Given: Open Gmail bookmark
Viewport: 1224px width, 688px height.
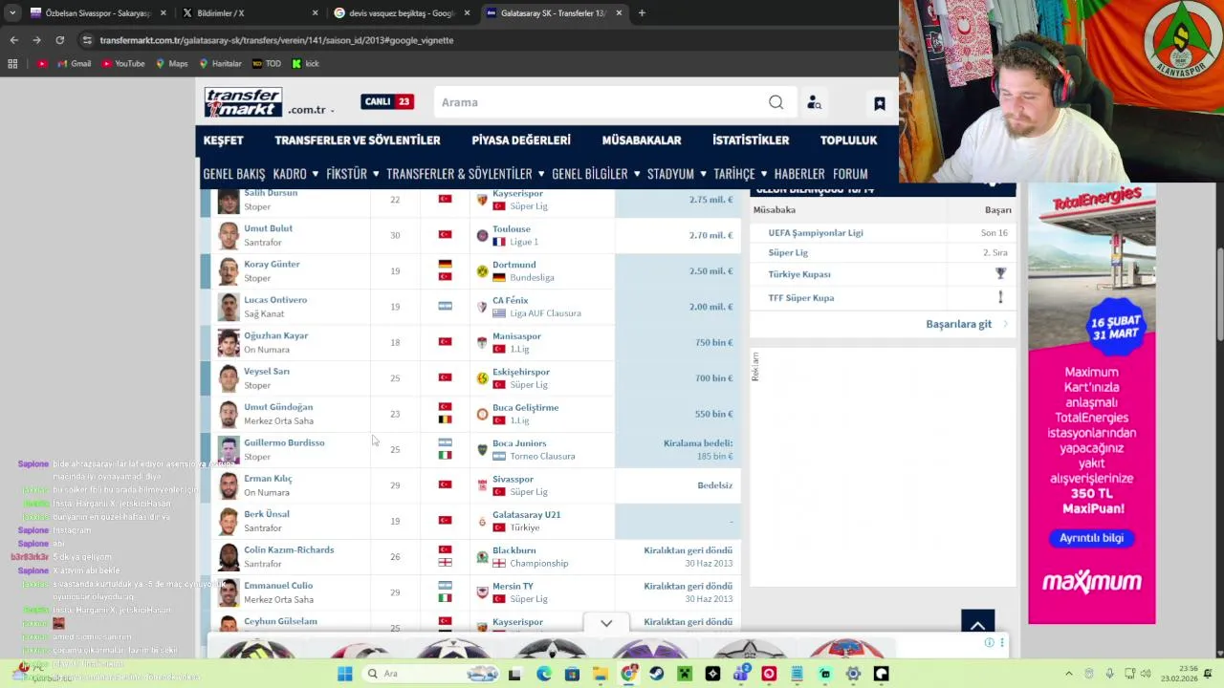Looking at the screenshot, I should click(75, 64).
